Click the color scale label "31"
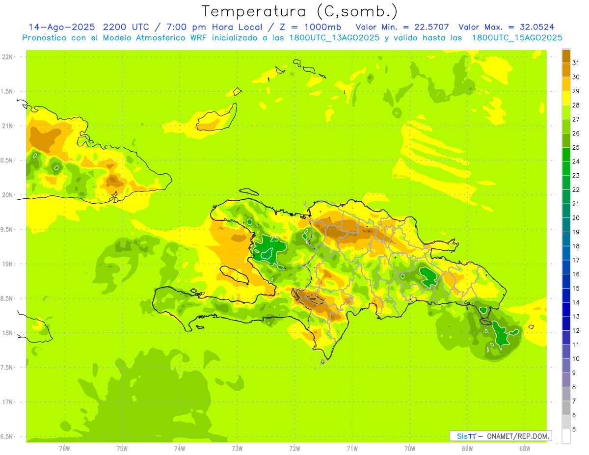 point(576,62)
